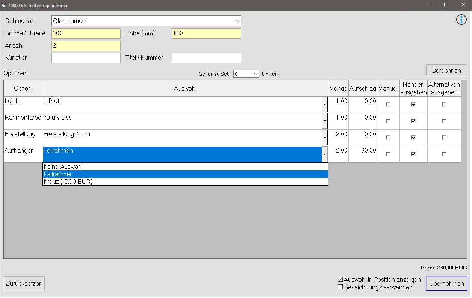Click the blue info icon
472x298 pixels.
coord(461,20)
